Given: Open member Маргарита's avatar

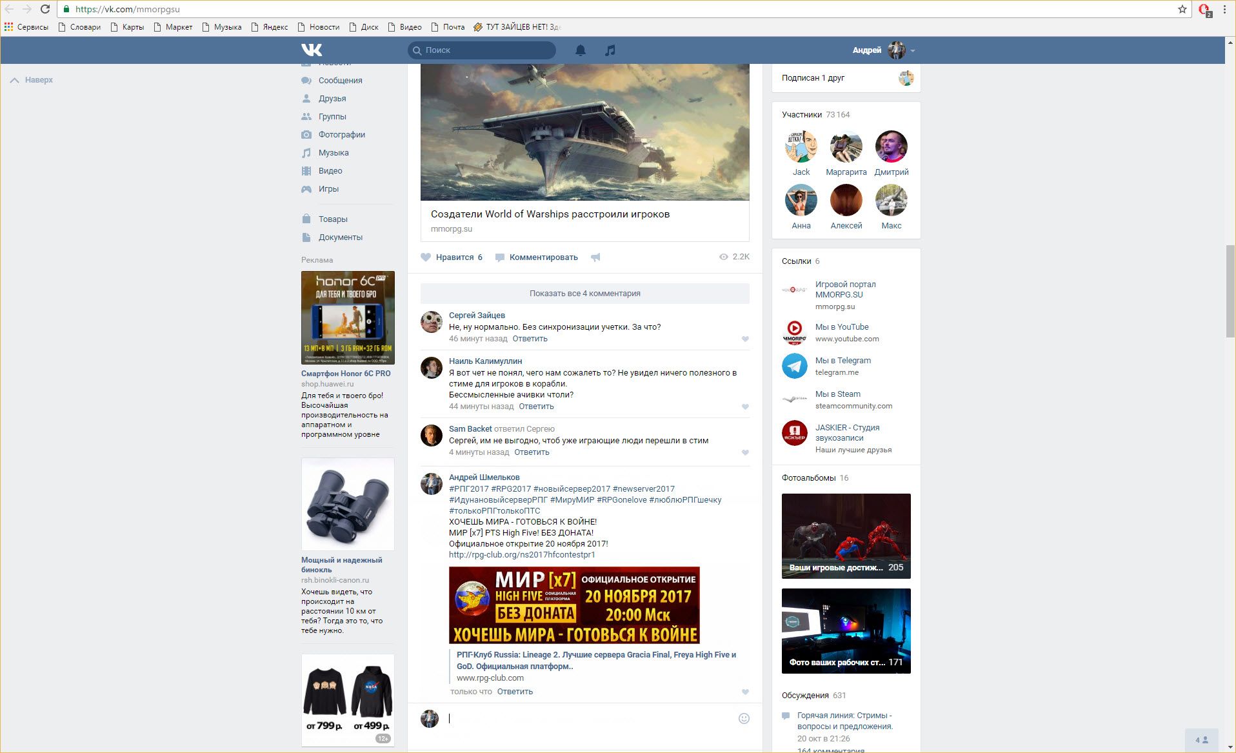Looking at the screenshot, I should [x=846, y=146].
